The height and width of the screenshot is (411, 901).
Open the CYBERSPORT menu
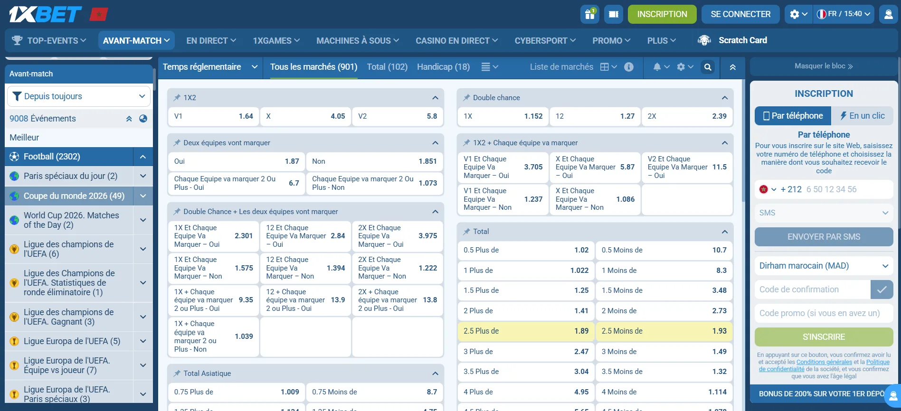[545, 40]
